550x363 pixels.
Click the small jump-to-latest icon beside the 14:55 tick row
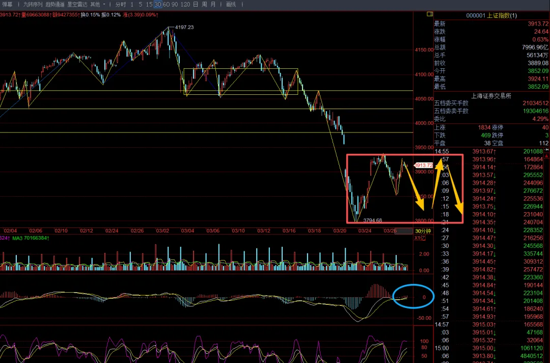pyautogui.click(x=546, y=150)
